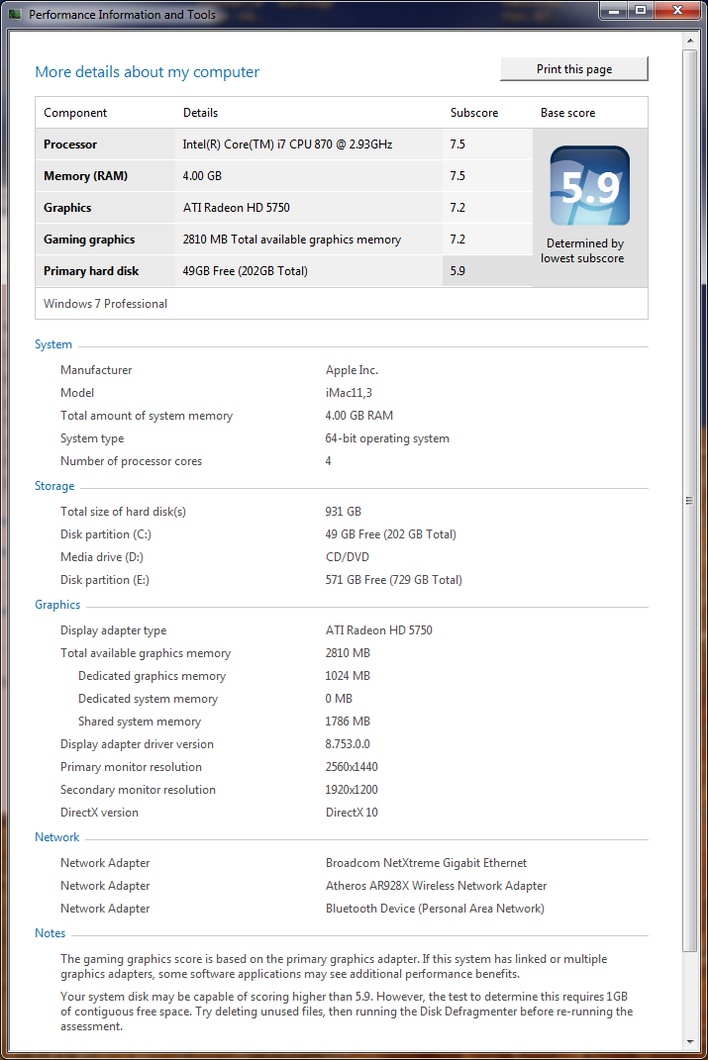
Task: Click Display adapter type label
Action: [113, 630]
